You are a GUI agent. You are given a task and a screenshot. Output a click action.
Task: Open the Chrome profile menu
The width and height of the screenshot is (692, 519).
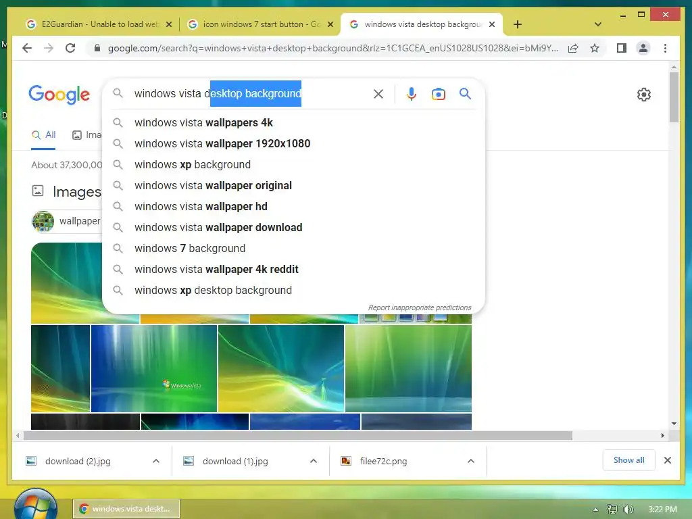click(643, 48)
